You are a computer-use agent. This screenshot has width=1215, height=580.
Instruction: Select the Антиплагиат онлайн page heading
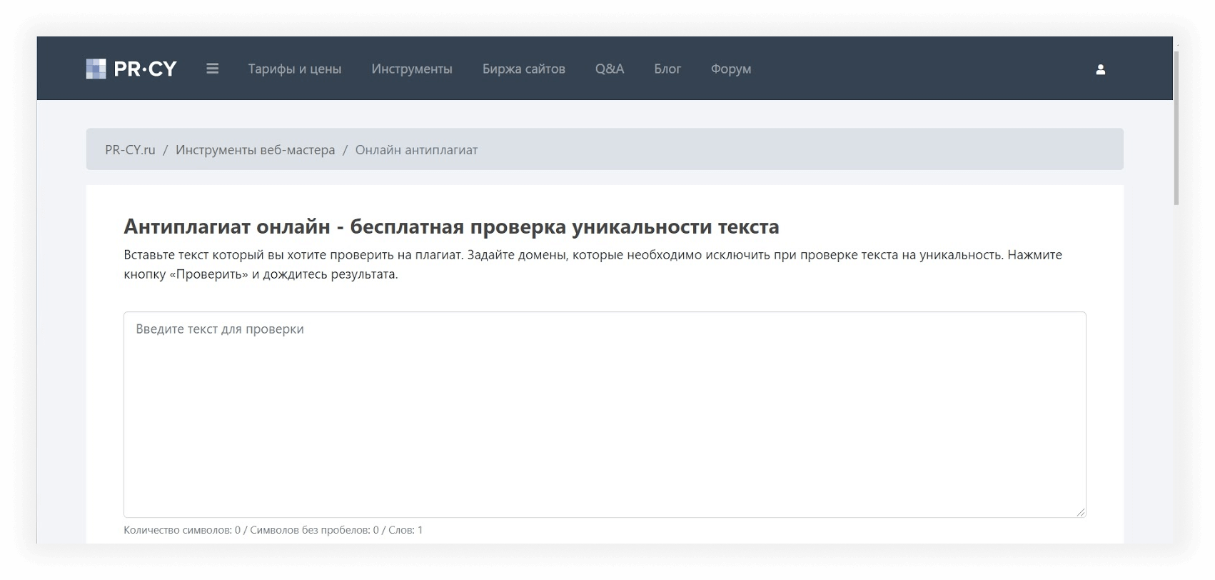[451, 226]
